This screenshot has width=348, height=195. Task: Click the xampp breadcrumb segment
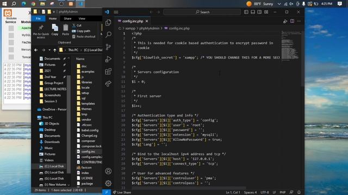130,28
